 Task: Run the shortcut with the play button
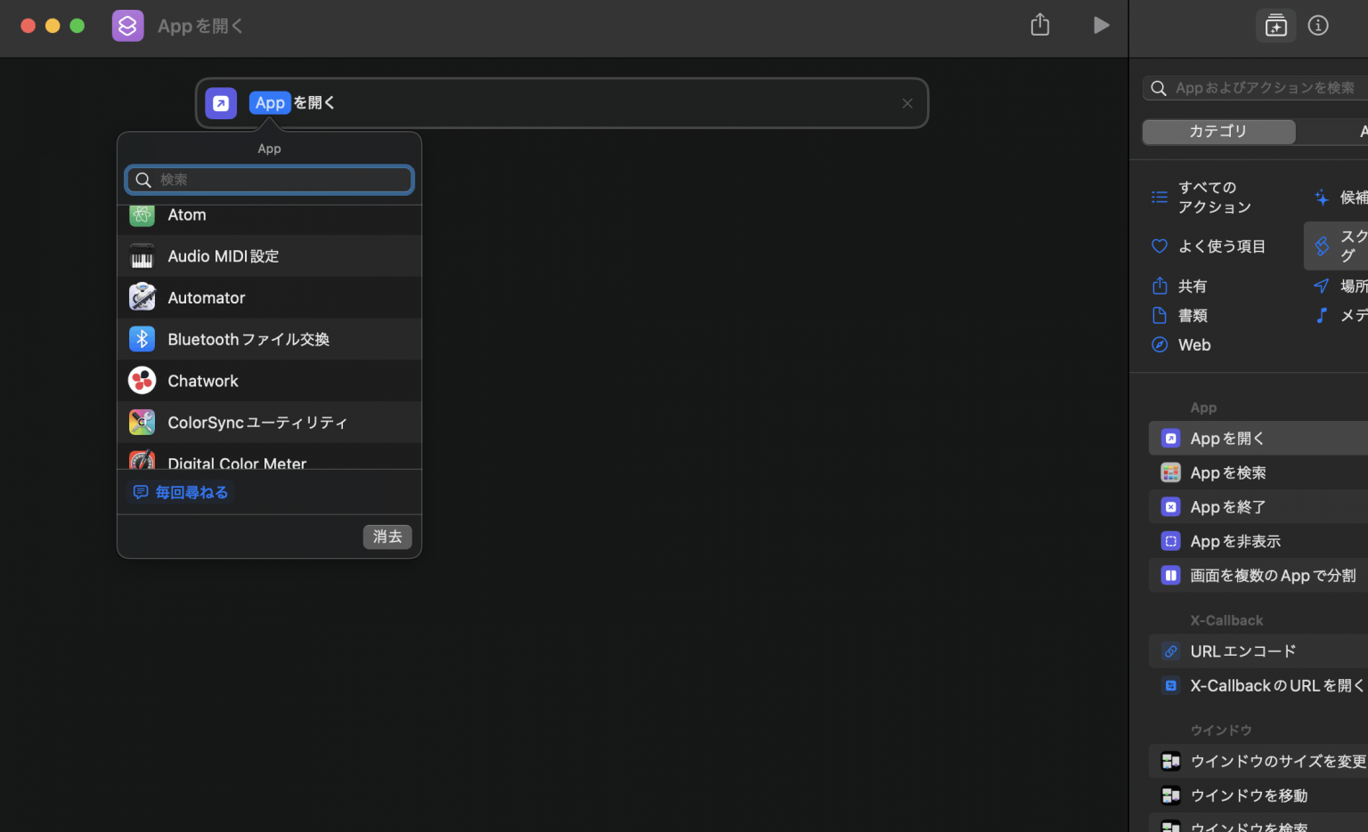point(1101,25)
